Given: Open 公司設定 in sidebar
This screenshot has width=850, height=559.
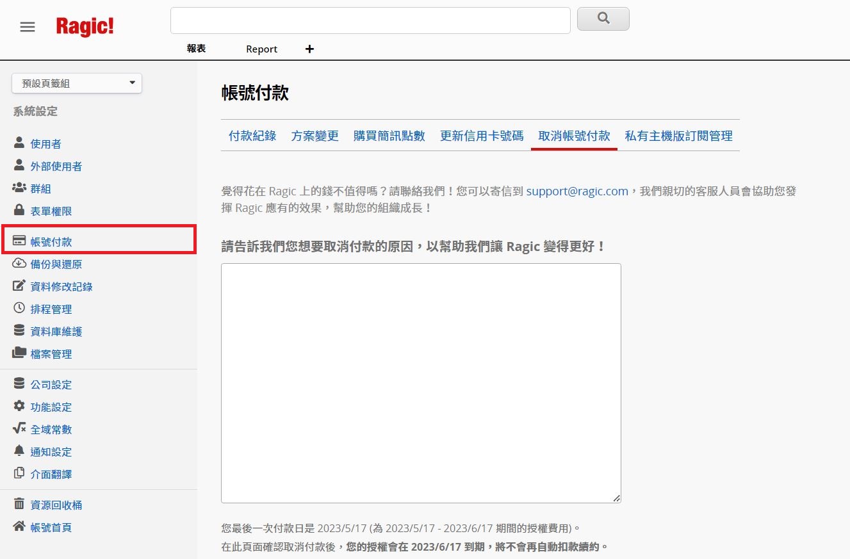Looking at the screenshot, I should coord(51,385).
